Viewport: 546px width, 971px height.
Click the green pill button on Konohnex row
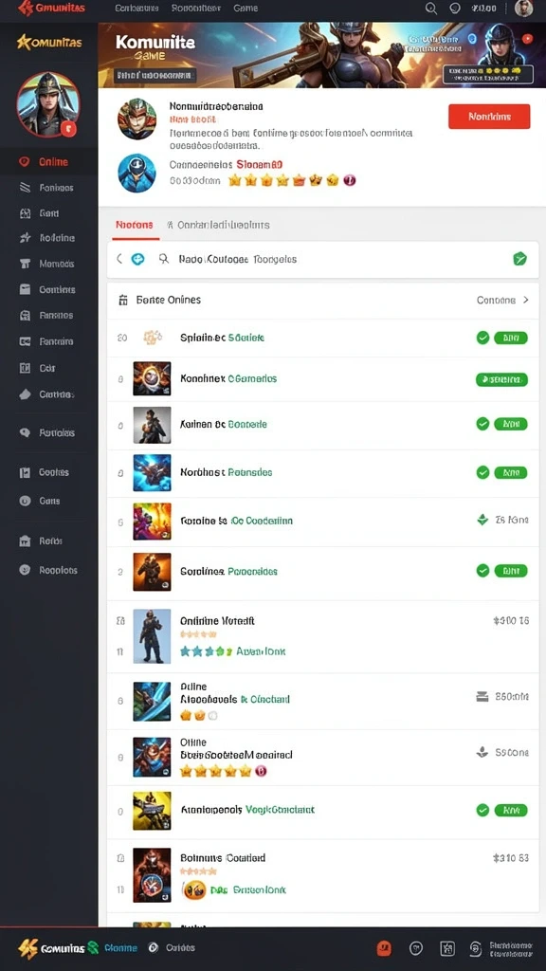click(x=501, y=379)
